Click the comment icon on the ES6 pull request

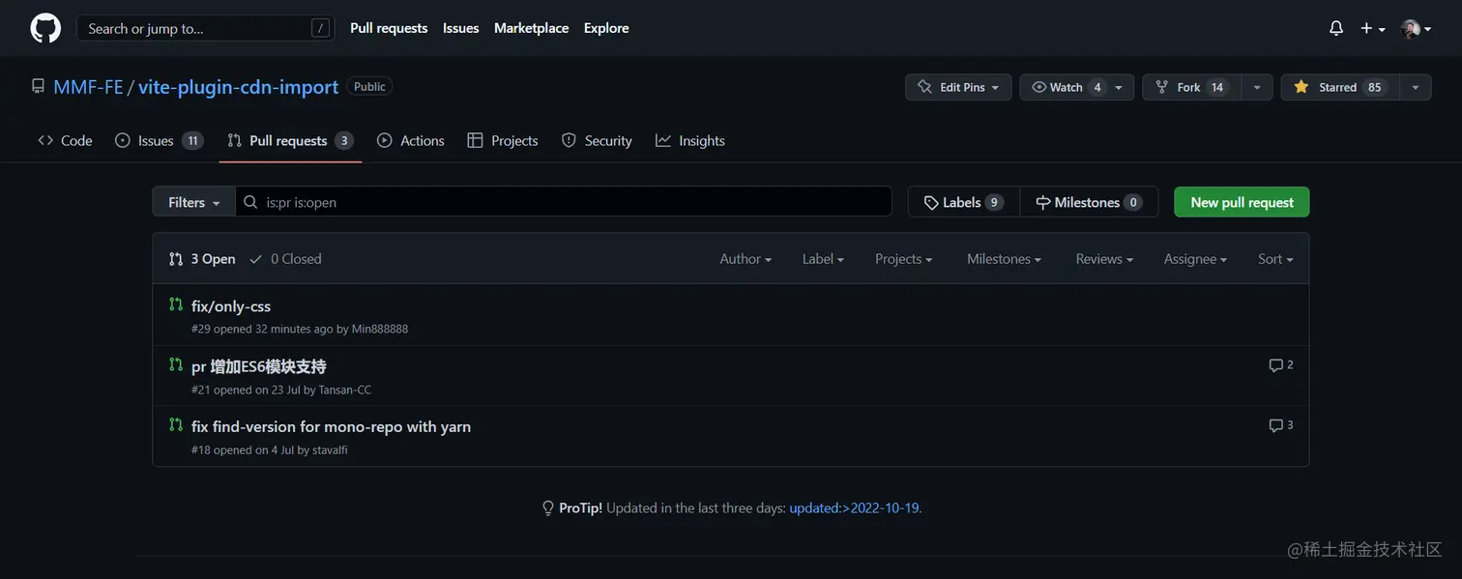[x=1275, y=365]
